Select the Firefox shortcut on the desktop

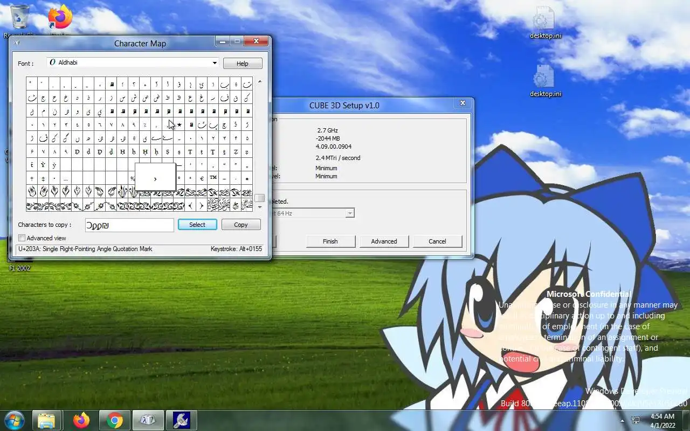(60, 19)
